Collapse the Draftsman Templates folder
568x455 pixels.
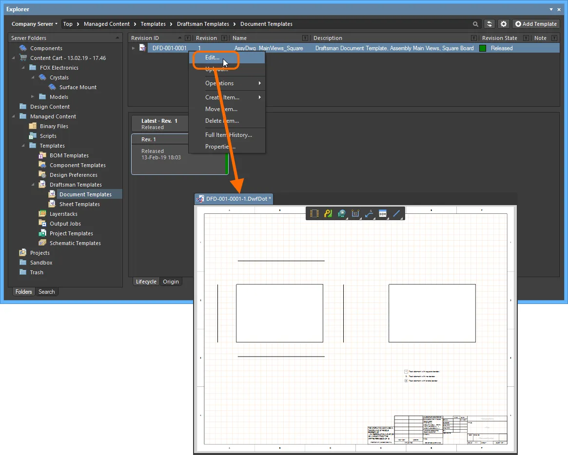[x=33, y=185]
